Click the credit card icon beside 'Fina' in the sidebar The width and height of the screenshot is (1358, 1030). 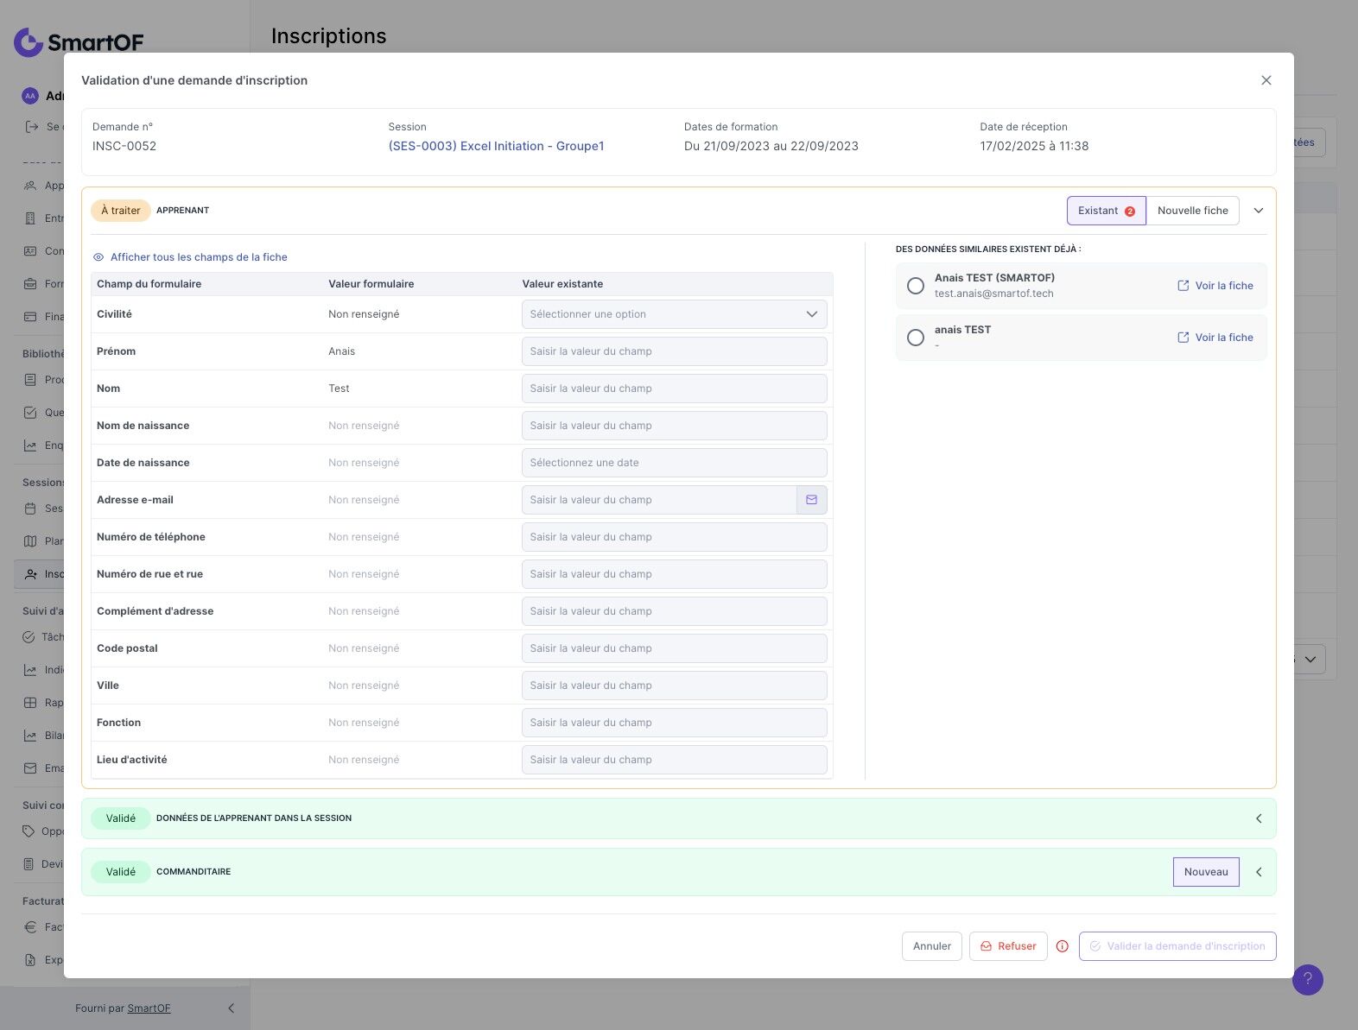pos(30,317)
